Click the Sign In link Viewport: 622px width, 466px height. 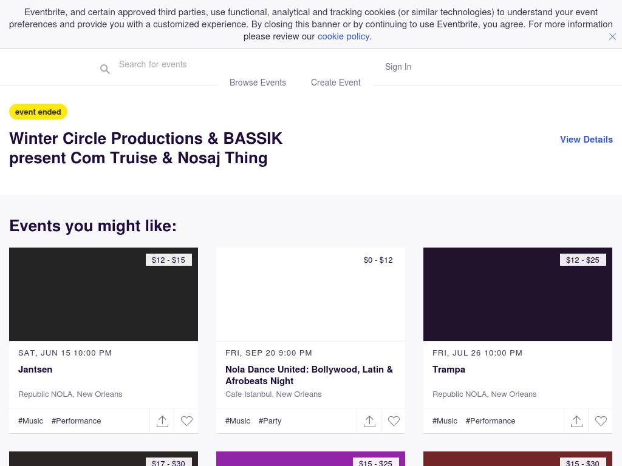click(398, 67)
